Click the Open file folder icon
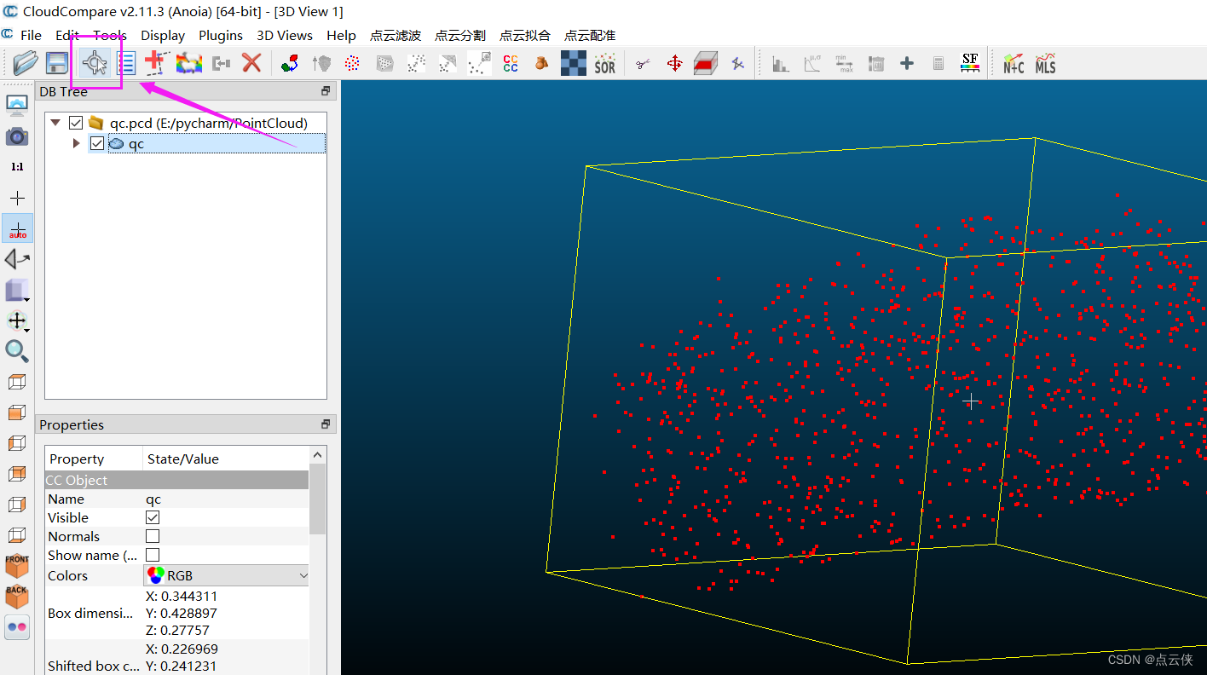 [26, 63]
